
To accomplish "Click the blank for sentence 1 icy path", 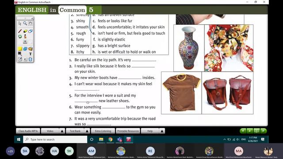I will 144,60.
